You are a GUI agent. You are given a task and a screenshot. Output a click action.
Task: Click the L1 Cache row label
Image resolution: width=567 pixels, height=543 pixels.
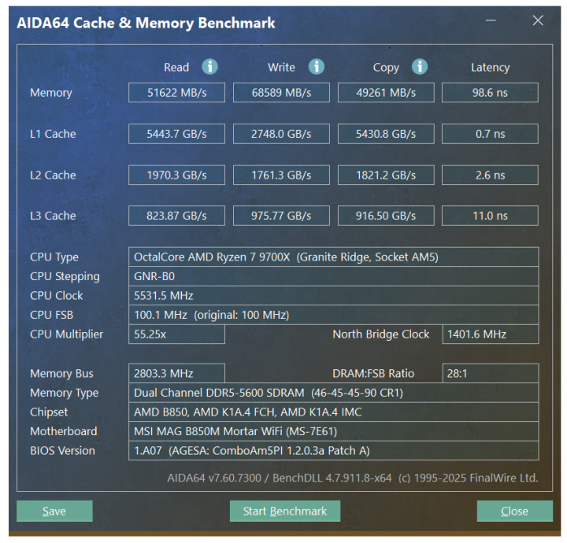(x=53, y=134)
